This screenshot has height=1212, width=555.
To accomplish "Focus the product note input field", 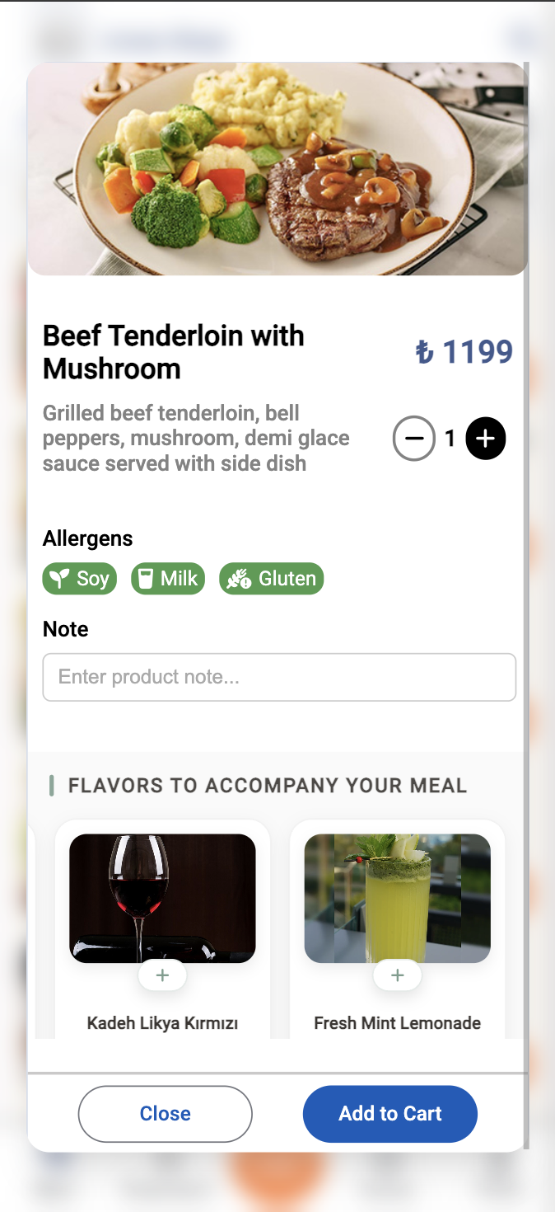I will 279,678.
